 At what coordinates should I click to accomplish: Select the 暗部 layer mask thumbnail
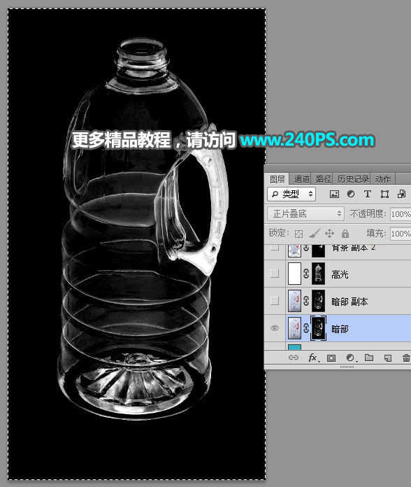[x=318, y=328]
